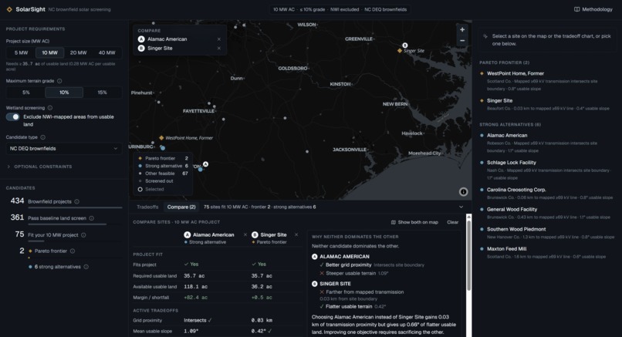Zoom out on the map
The height and width of the screenshot is (337, 622).
click(x=462, y=41)
